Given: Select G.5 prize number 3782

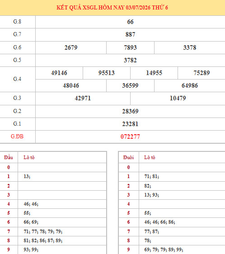Looking at the screenshot, I should click(130, 60).
